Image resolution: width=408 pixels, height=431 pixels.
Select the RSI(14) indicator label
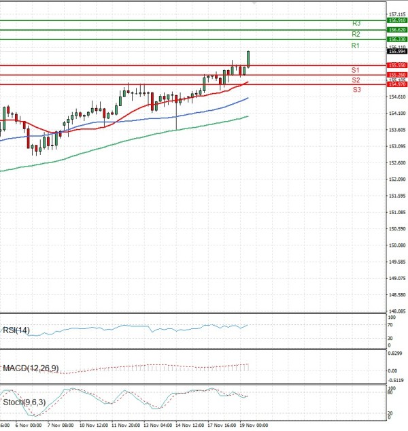click(17, 330)
